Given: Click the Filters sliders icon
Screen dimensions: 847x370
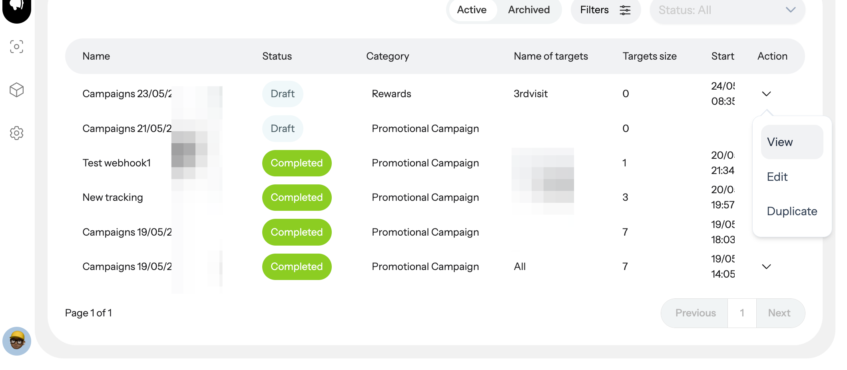Looking at the screenshot, I should point(625,10).
